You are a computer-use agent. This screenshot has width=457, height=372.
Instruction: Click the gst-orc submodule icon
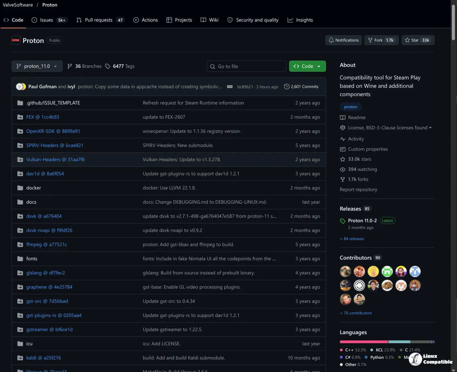(20, 301)
